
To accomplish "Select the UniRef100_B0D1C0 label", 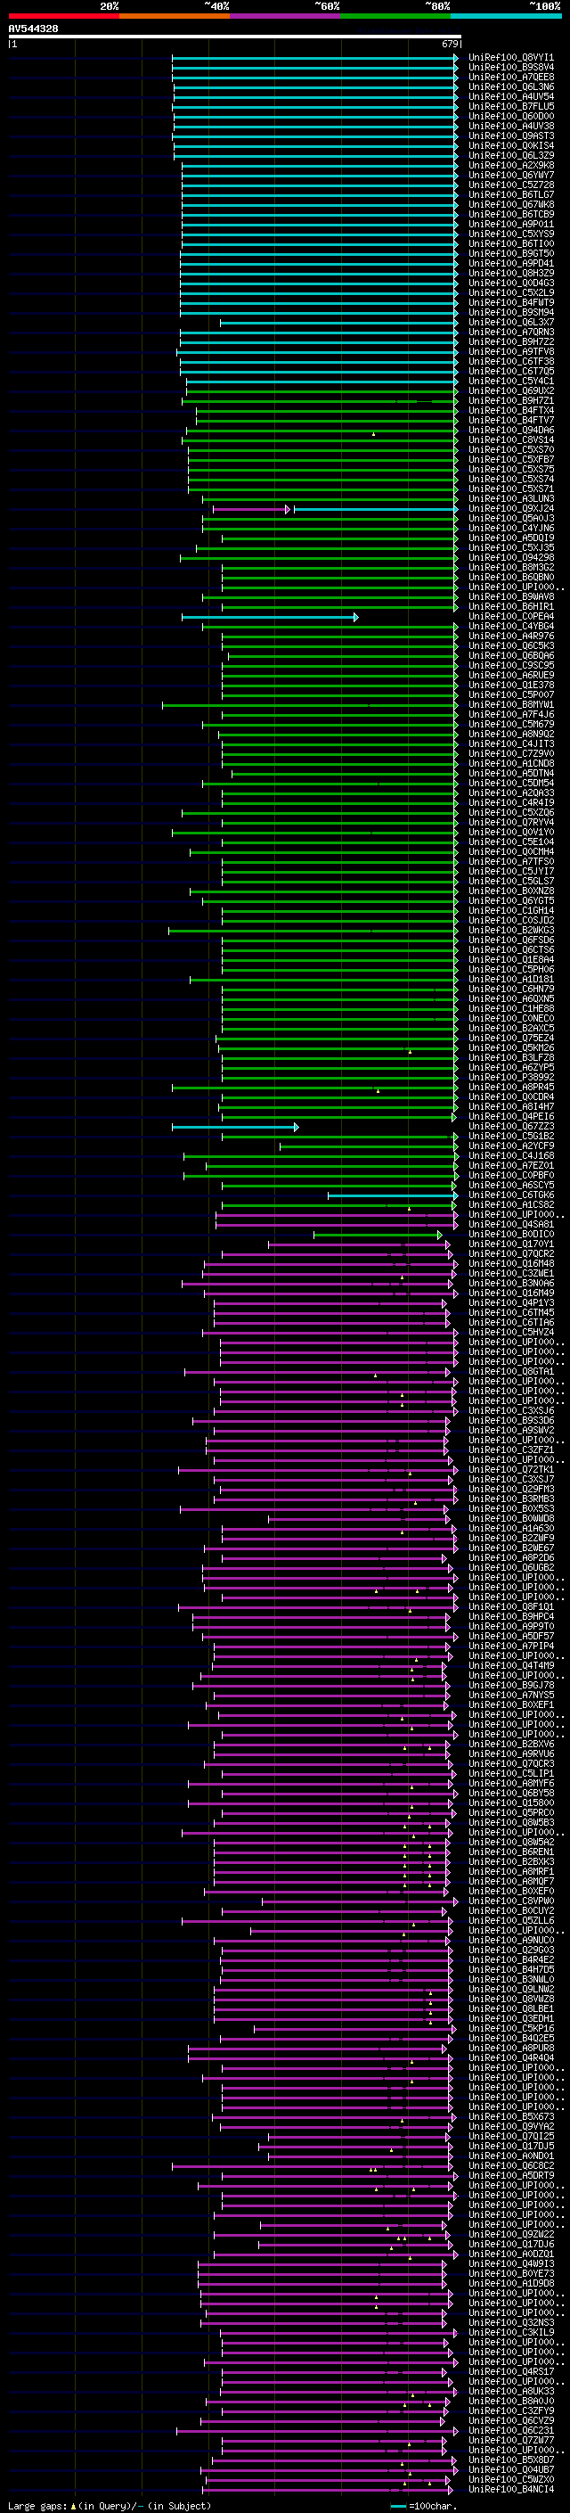I will tap(511, 1234).
